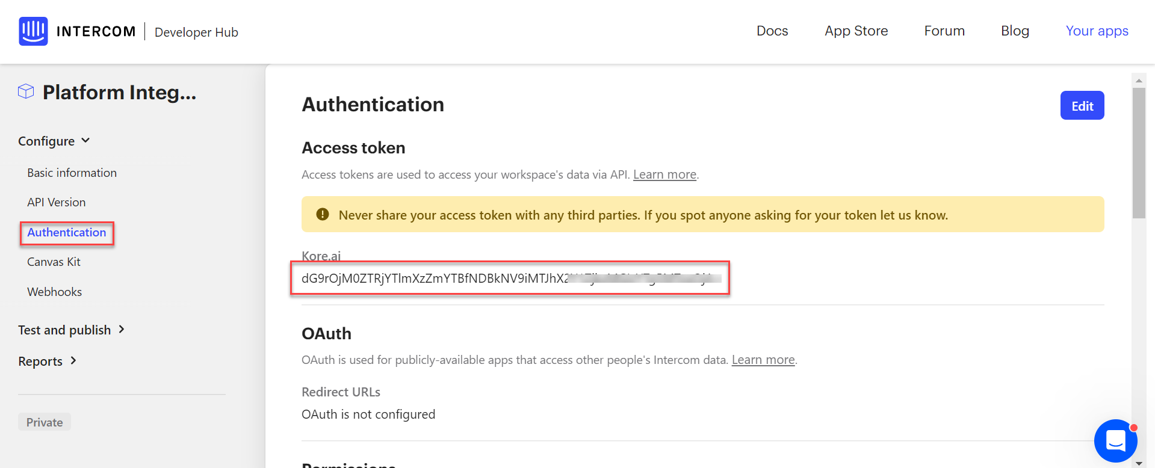Click the warning icon in yellow banner

pyautogui.click(x=323, y=215)
